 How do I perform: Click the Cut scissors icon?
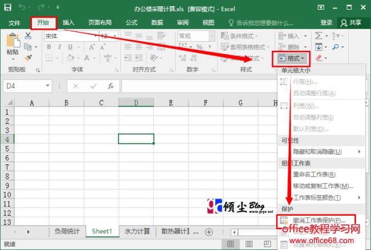click(28, 36)
